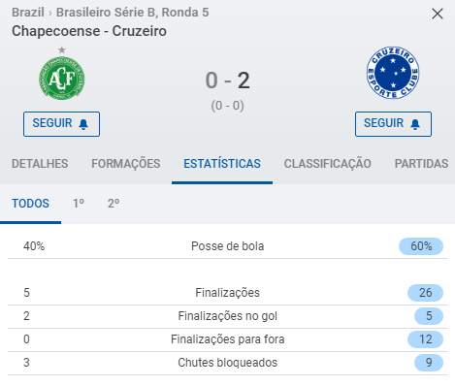The image size is (455, 386).
Task: Show statistics for TODOS periods
Action: [x=30, y=204]
